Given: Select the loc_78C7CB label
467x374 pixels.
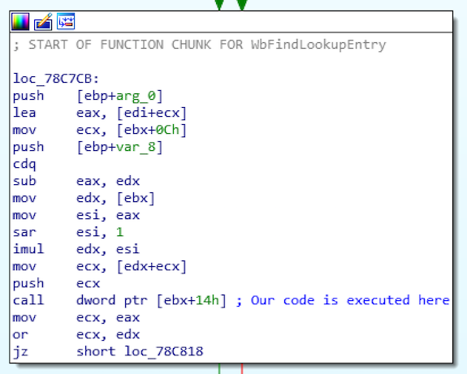Looking at the screenshot, I should point(56,79).
